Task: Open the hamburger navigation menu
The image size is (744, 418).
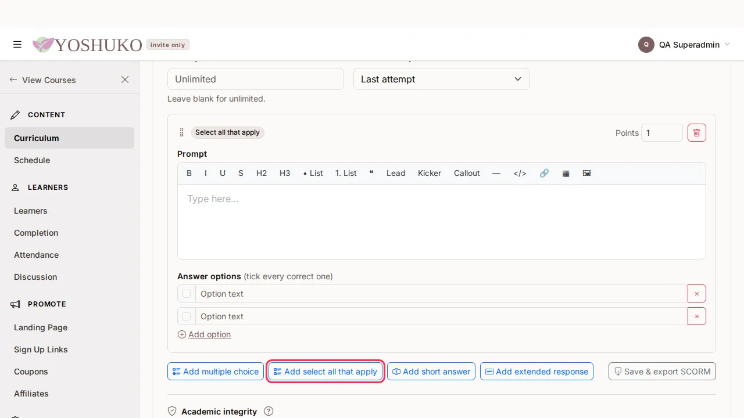Action: coord(17,45)
